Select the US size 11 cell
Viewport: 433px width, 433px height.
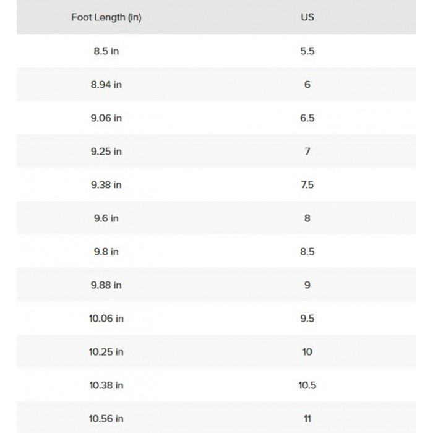pyautogui.click(x=307, y=419)
